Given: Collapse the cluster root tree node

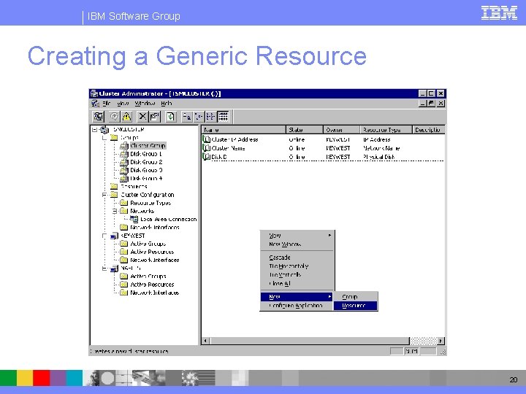Looking at the screenshot, I should coord(94,129).
